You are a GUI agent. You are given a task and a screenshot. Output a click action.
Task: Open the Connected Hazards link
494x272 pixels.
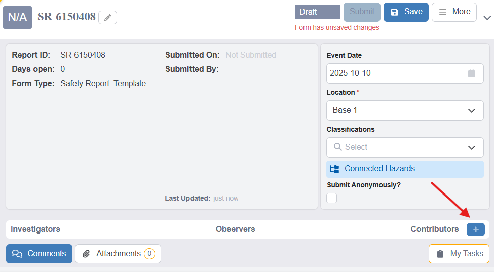tap(379, 169)
